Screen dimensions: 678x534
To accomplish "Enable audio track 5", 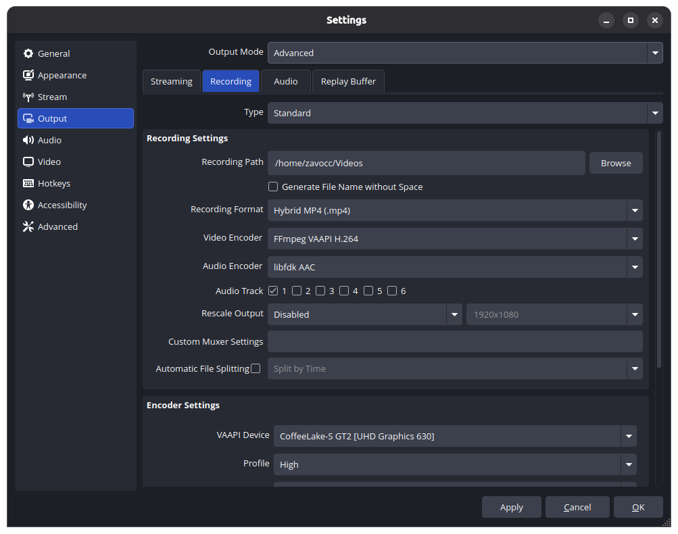I will (x=368, y=291).
